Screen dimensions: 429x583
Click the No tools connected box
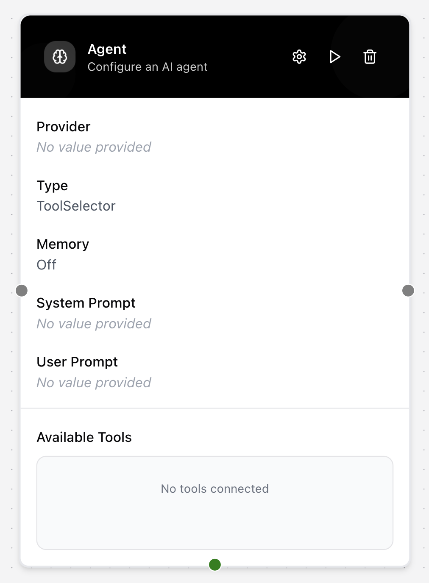215,503
